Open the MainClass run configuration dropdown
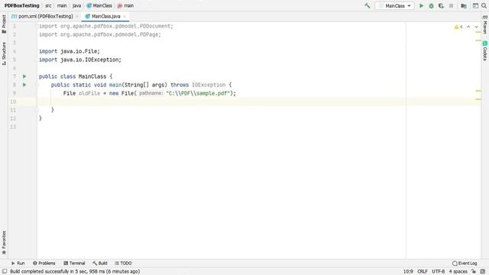The image size is (489, 275). pos(395,5)
